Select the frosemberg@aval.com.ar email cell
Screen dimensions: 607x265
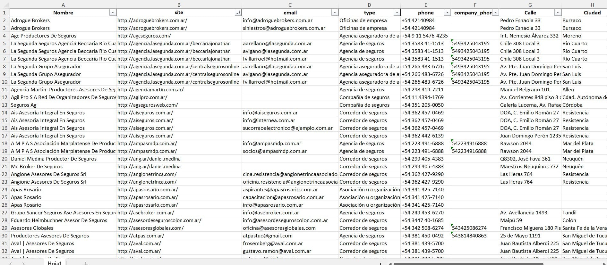coord(290,243)
